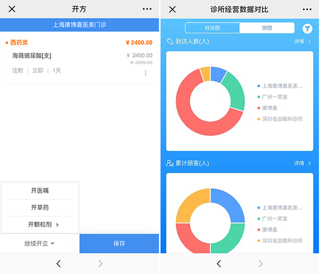Close the 开方 prescription page
The width and height of the screenshot is (320, 274).
[12, 9]
